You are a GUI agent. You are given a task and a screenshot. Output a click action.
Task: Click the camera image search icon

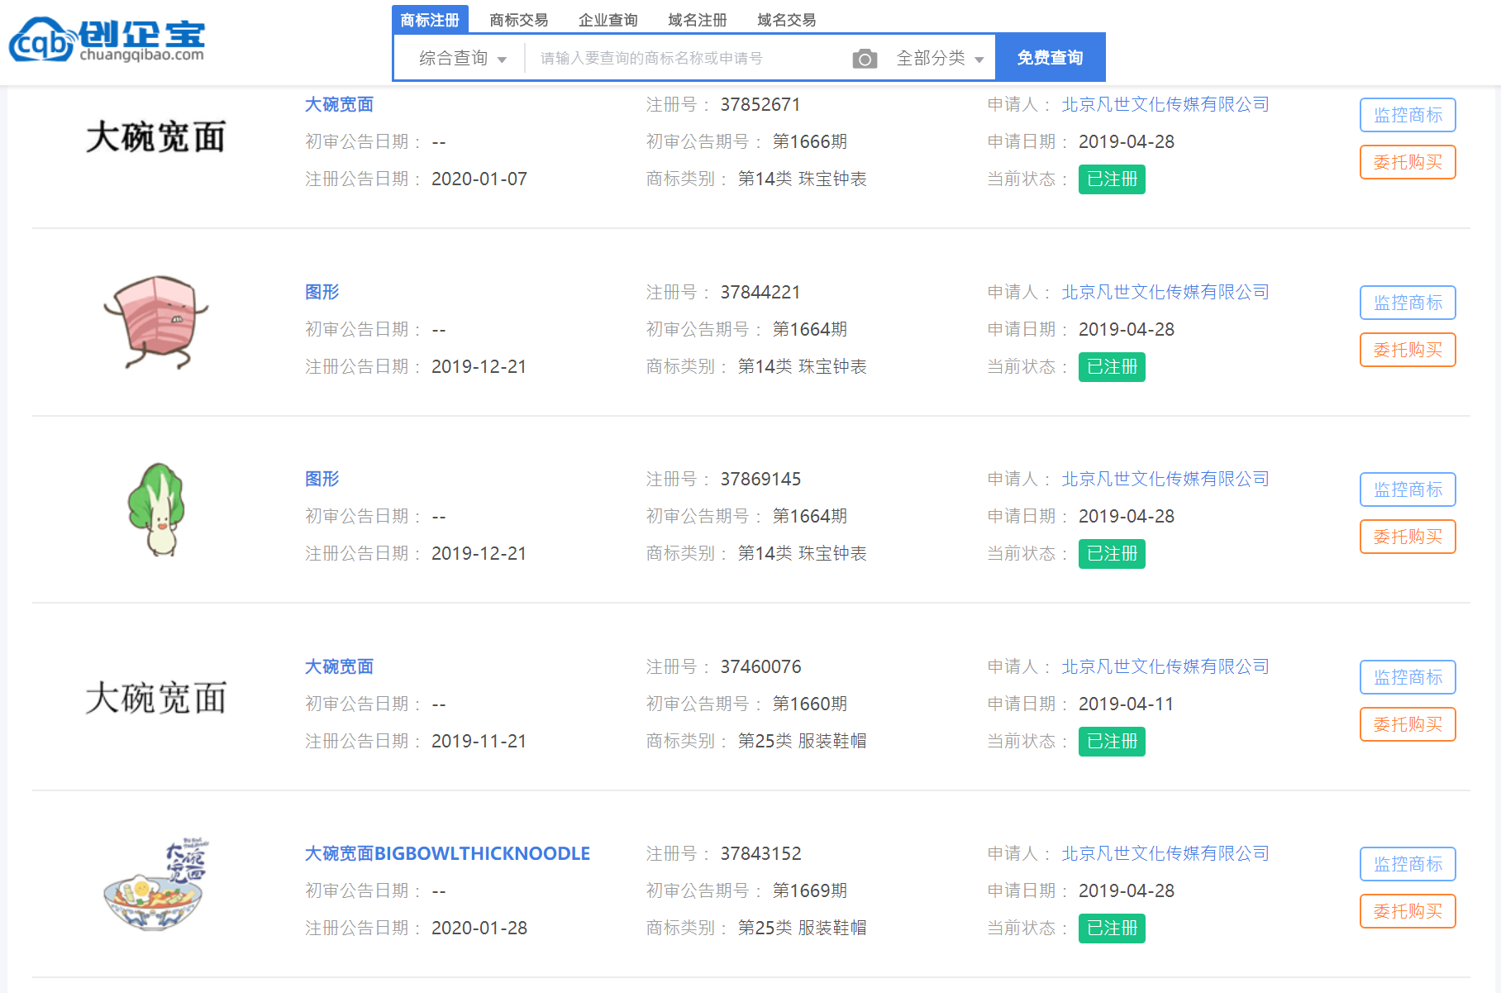(865, 59)
